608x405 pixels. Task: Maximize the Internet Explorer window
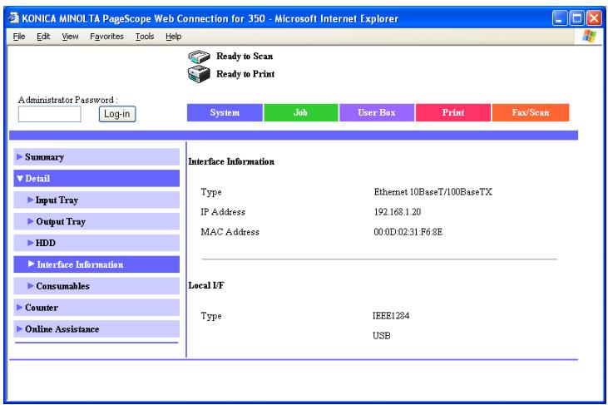coord(576,18)
